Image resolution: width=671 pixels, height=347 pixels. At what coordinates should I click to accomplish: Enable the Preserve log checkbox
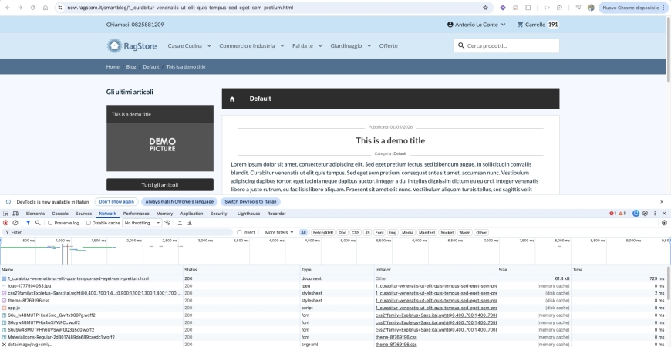50,223
